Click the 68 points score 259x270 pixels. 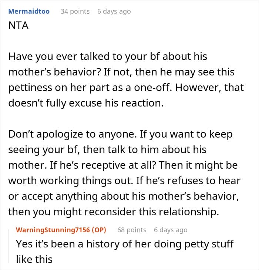pos(132,230)
